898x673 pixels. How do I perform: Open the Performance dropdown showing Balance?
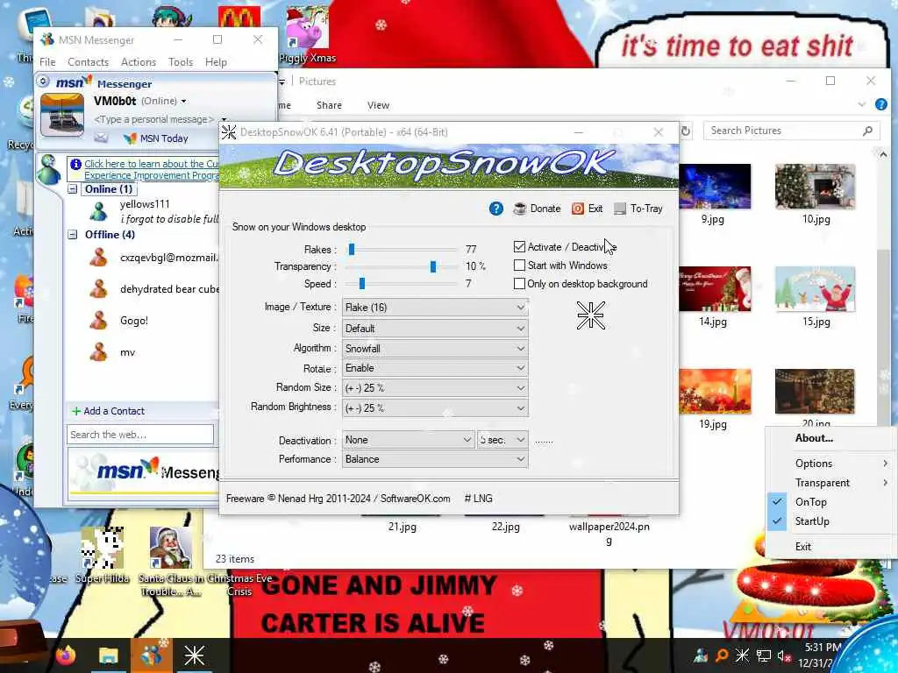pos(435,459)
